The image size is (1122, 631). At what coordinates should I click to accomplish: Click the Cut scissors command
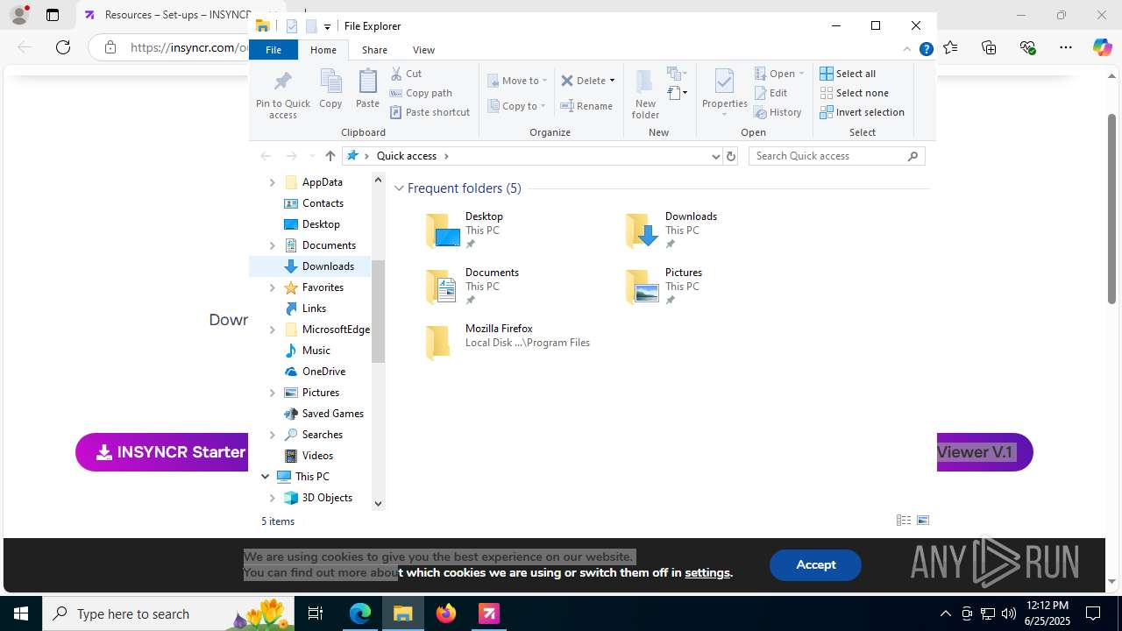(406, 74)
